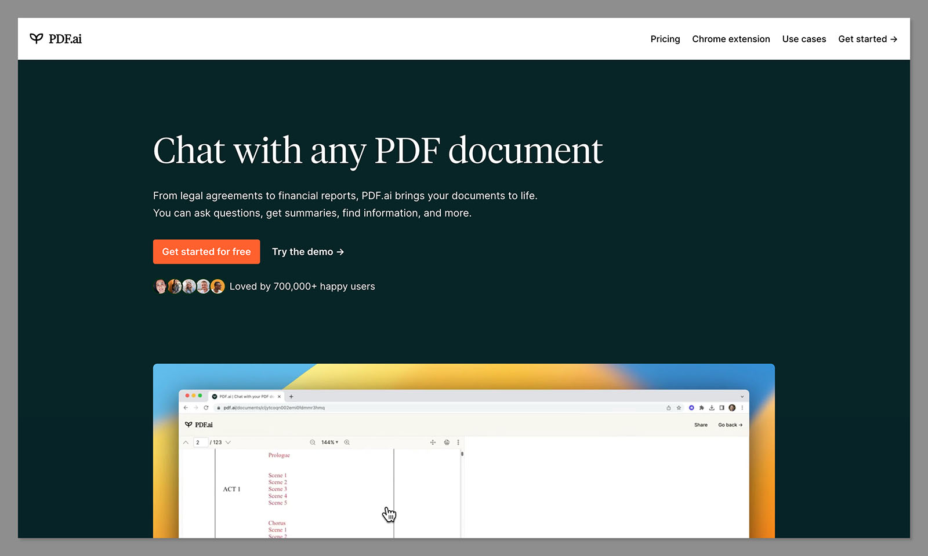Image resolution: width=928 pixels, height=556 pixels.
Task: Open the Pricing page
Action: pyautogui.click(x=665, y=39)
